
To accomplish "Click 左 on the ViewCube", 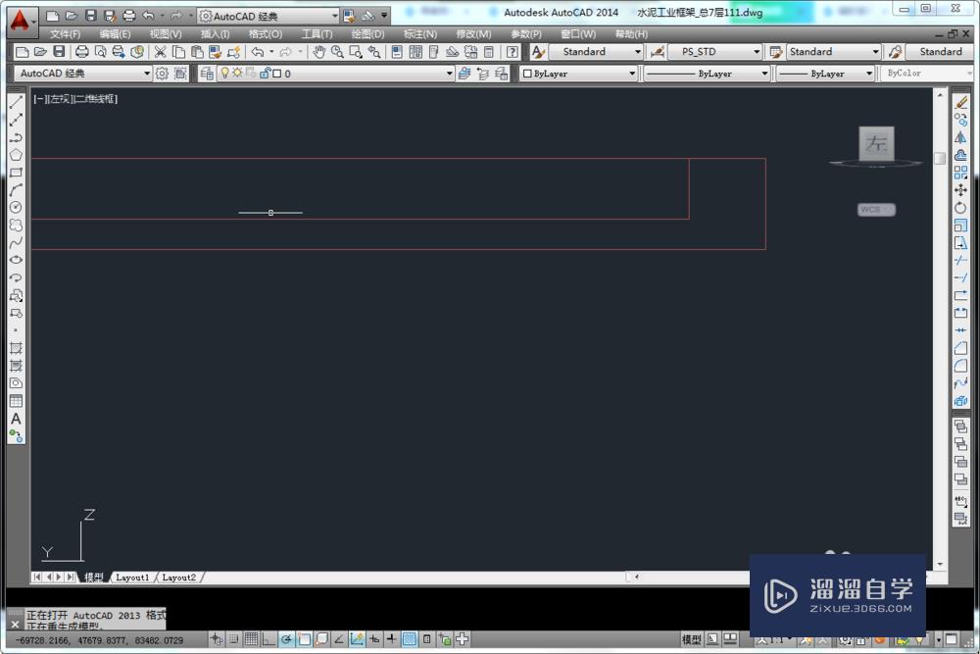I will [875, 143].
